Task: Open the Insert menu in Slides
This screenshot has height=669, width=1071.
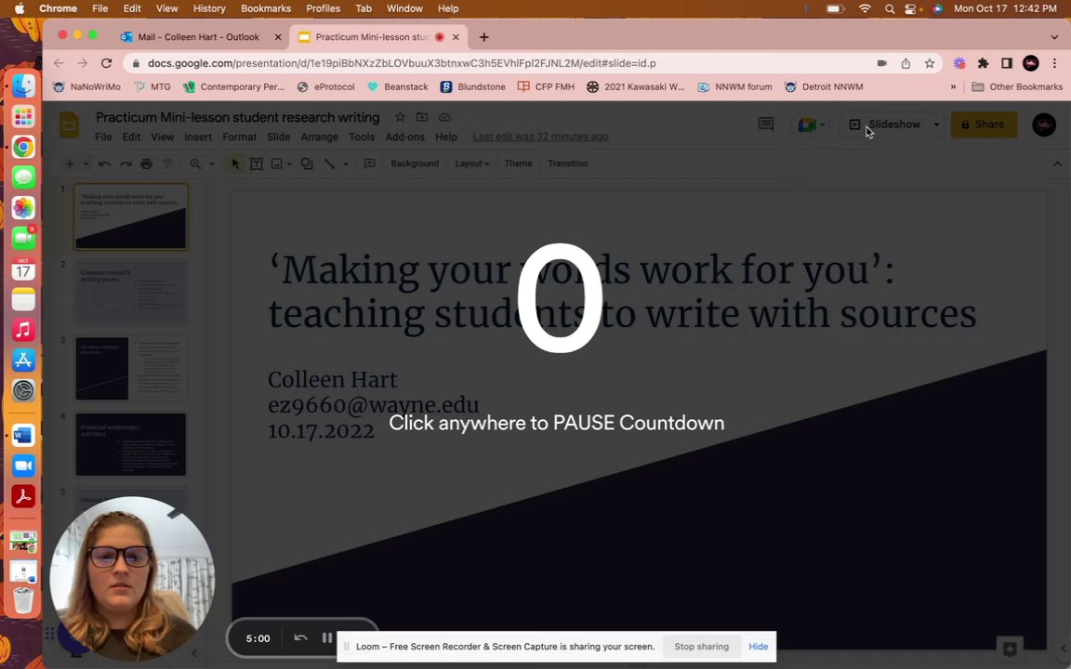Action: click(198, 137)
